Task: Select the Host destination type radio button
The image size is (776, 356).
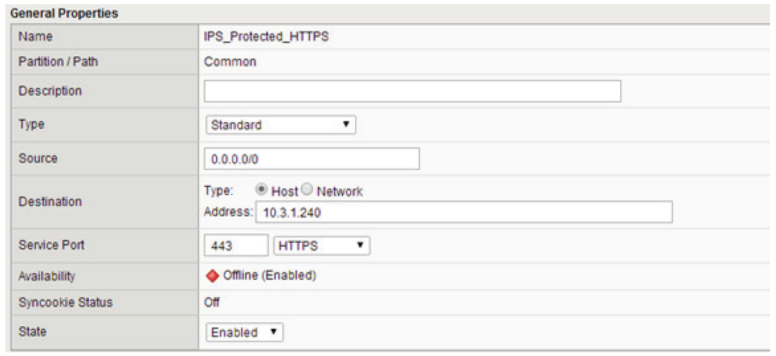Action: [261, 191]
